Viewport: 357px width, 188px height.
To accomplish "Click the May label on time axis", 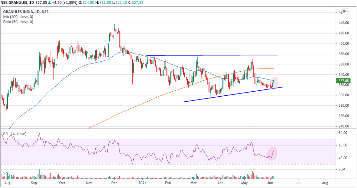I will tap(245, 183).
